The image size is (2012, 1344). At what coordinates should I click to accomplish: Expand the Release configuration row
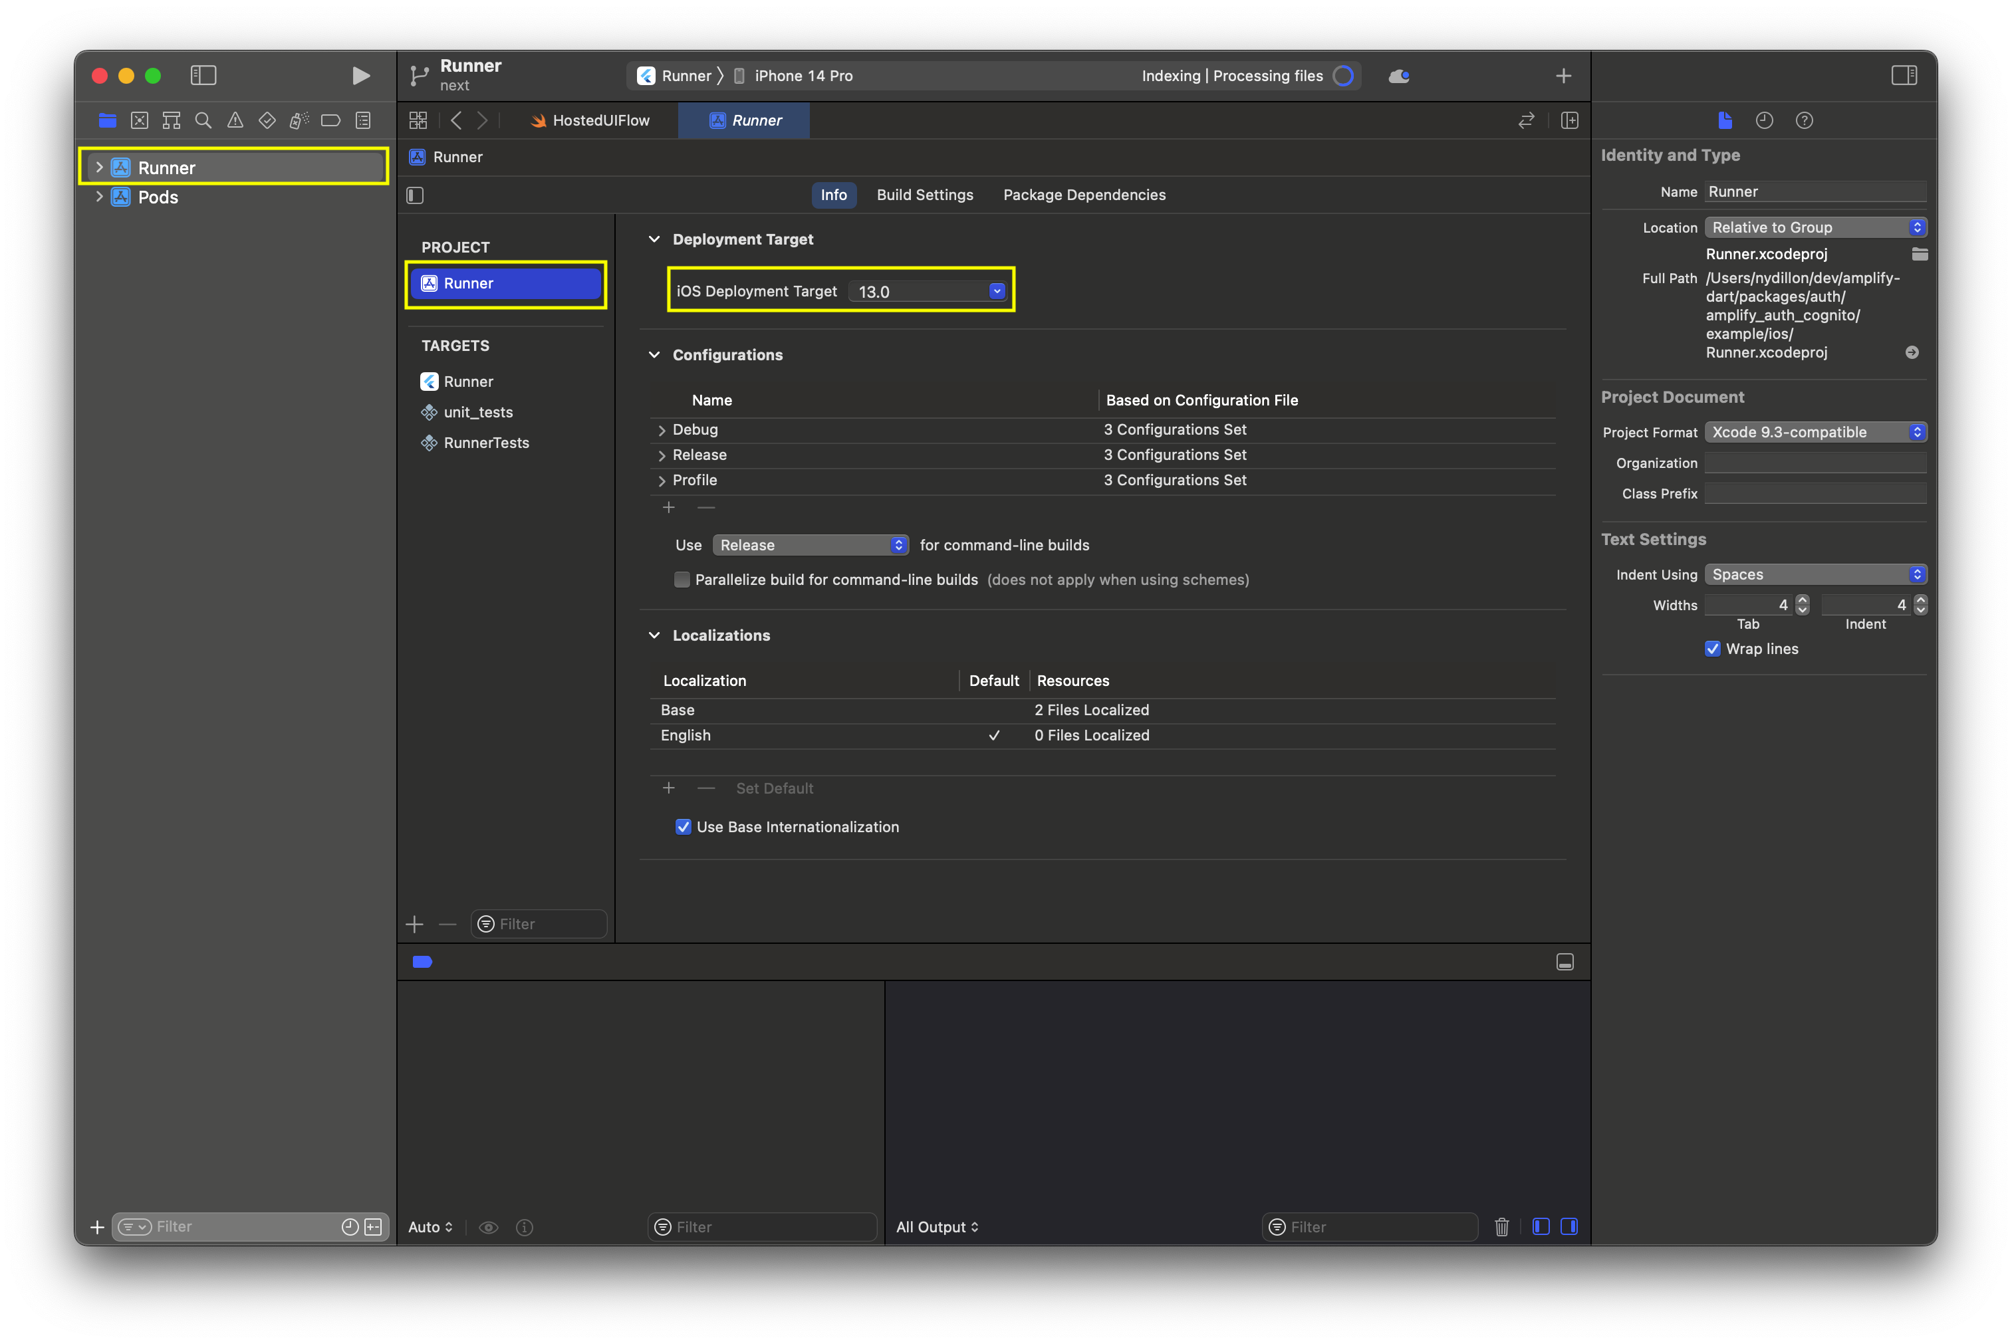point(661,455)
